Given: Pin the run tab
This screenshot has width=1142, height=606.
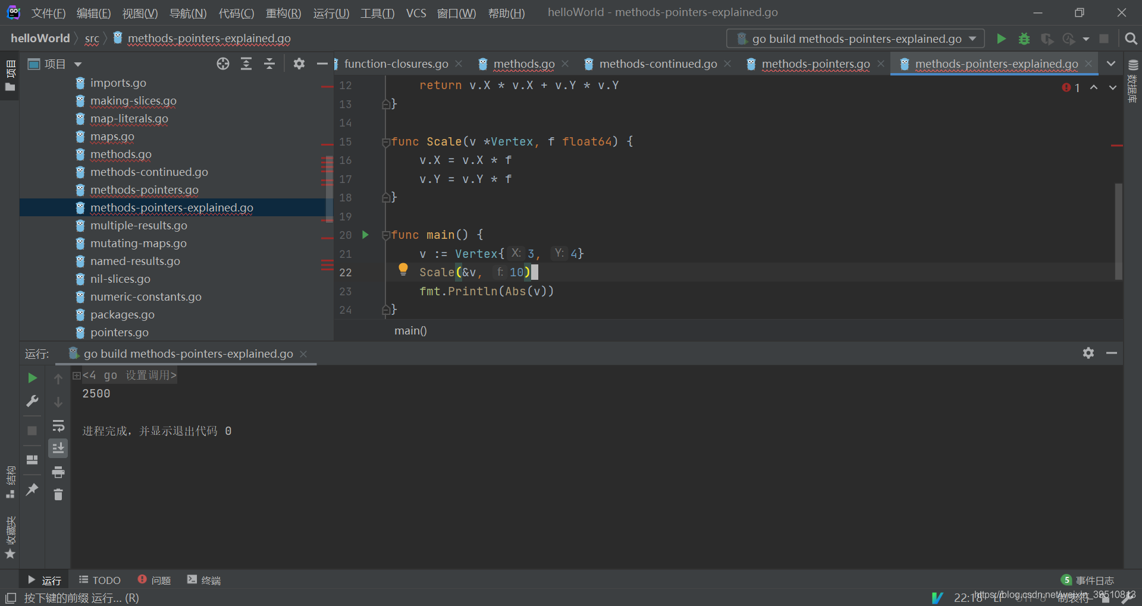Looking at the screenshot, I should [x=32, y=490].
